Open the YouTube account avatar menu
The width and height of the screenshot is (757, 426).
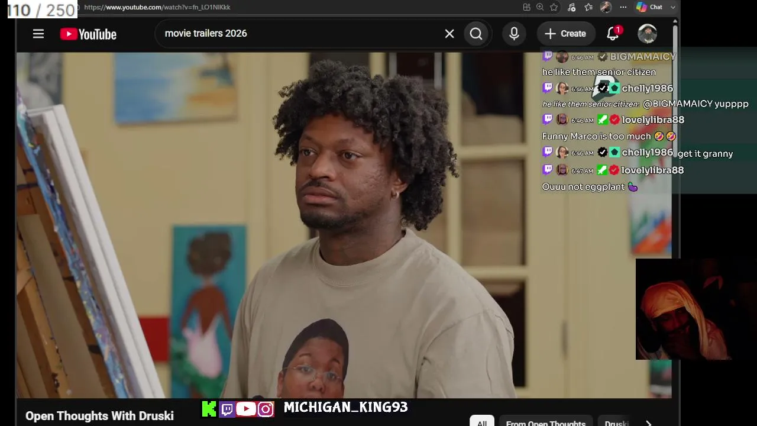[647, 34]
